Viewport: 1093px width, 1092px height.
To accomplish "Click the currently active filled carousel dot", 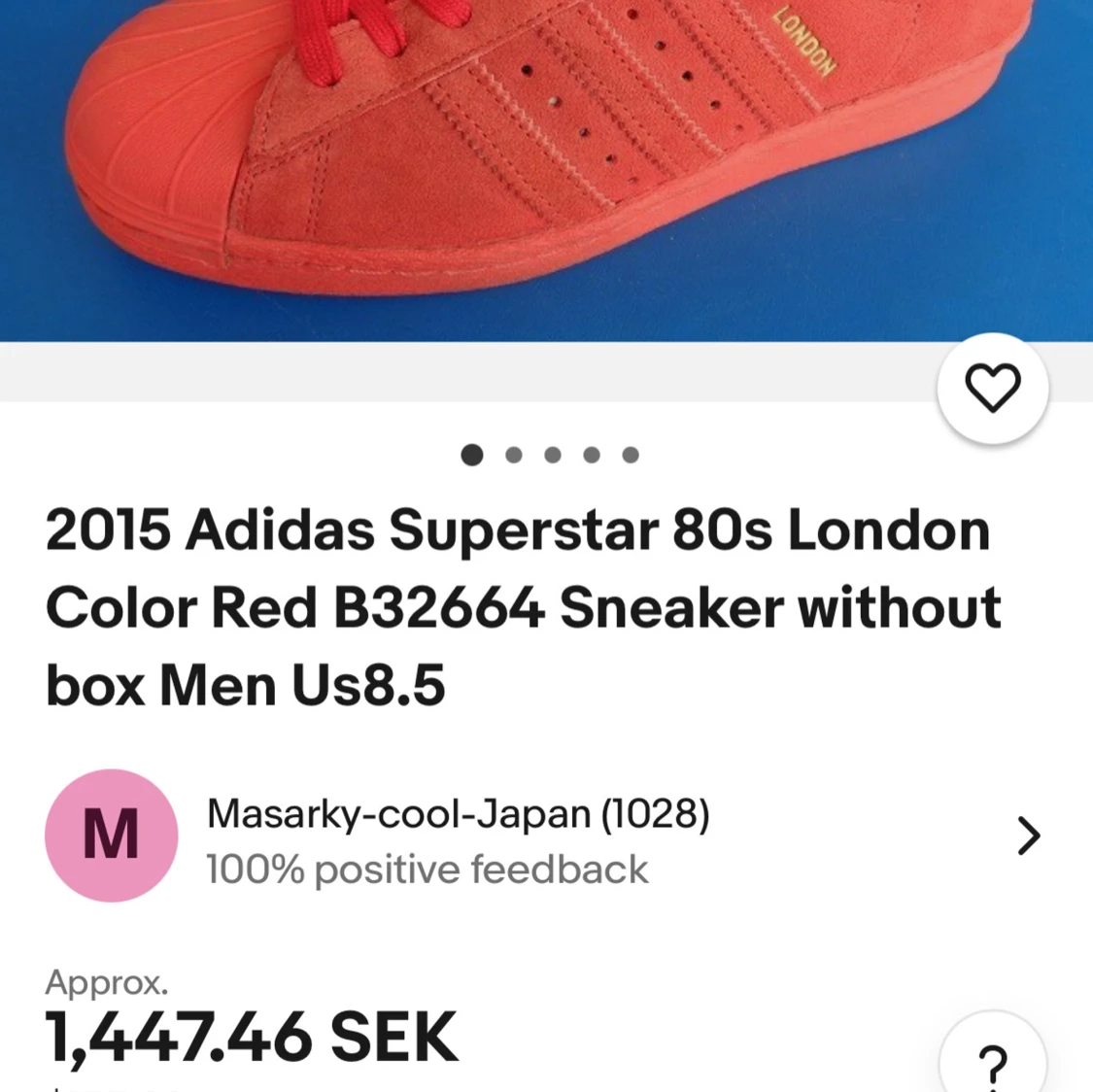I will point(473,455).
